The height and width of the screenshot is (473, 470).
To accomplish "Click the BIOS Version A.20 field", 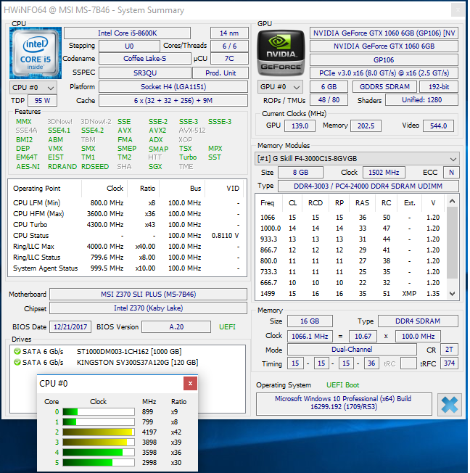I will click(176, 326).
